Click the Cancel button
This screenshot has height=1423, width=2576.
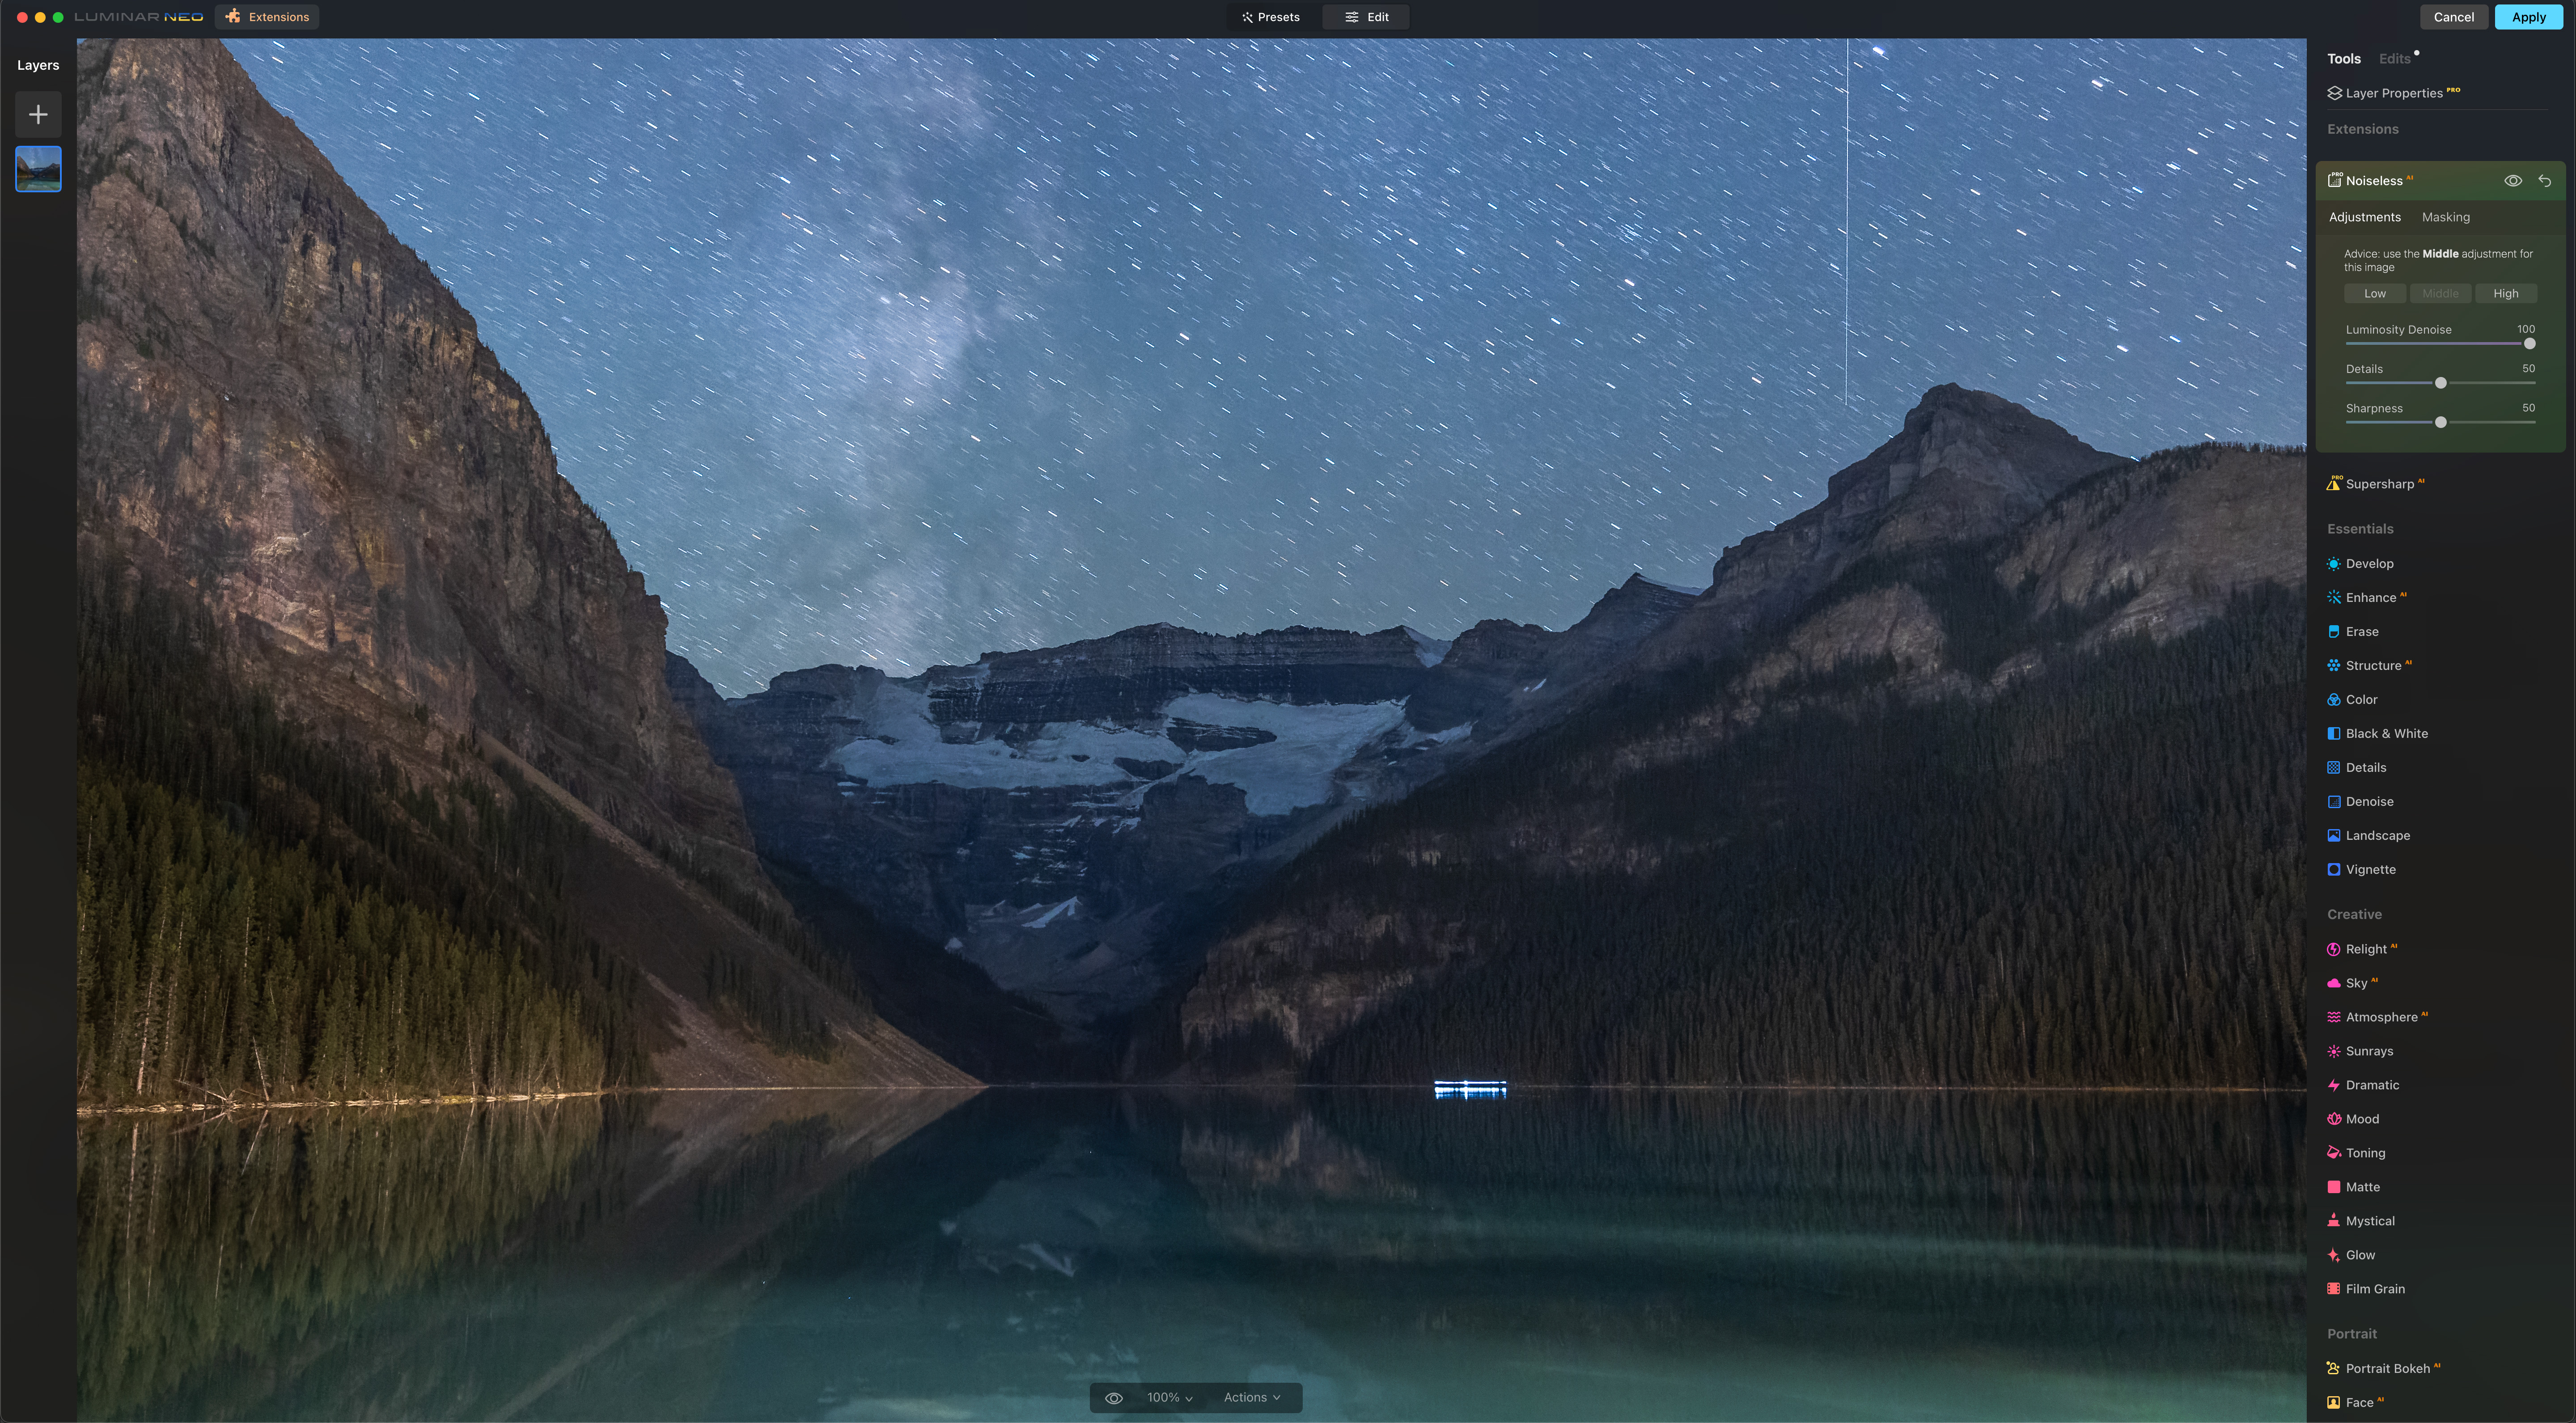2453,17
